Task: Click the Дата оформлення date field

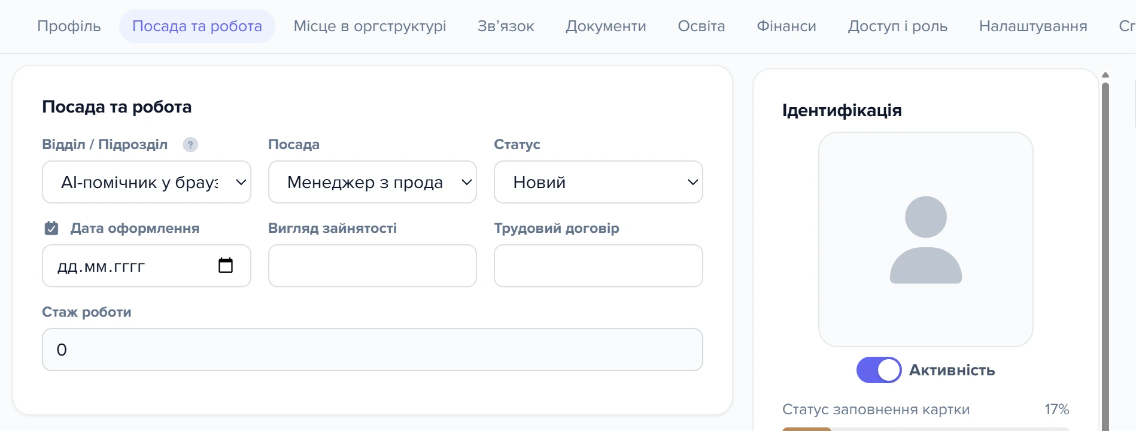Action: pyautogui.click(x=147, y=266)
